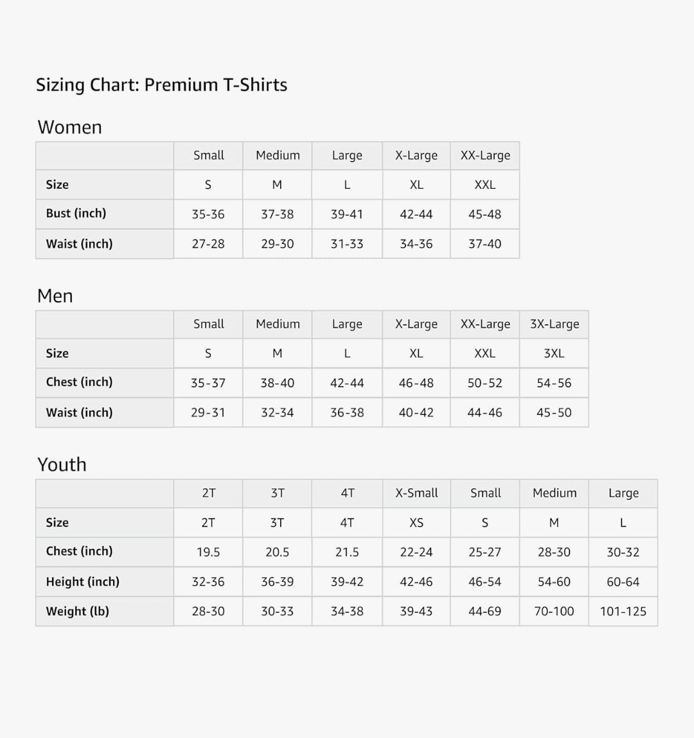Select the Youth chest value "19.5"

[x=208, y=552]
